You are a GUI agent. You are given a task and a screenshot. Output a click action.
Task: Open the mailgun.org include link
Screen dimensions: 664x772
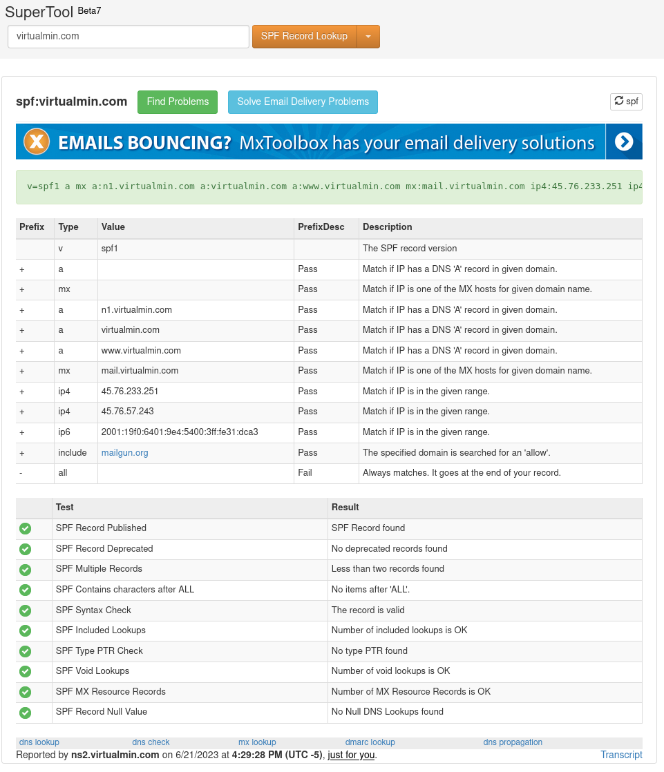pos(124,452)
